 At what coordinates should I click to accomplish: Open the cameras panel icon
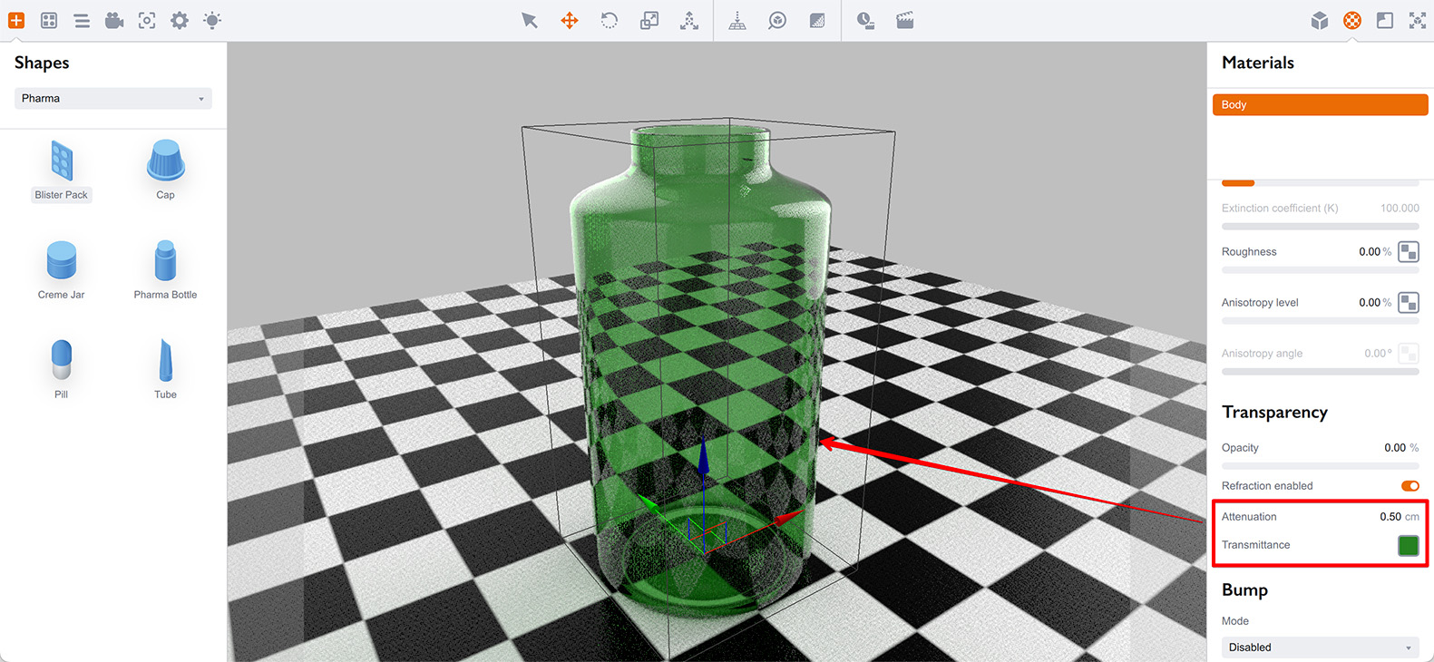tap(114, 20)
